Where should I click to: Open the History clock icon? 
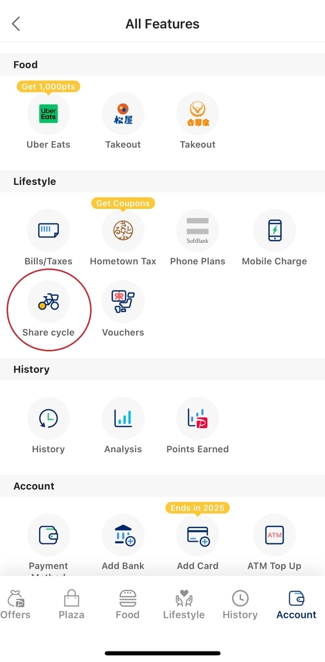(x=48, y=419)
